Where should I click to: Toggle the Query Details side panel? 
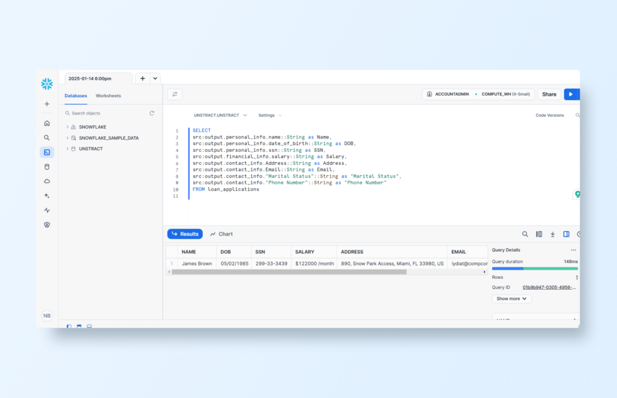coord(566,234)
